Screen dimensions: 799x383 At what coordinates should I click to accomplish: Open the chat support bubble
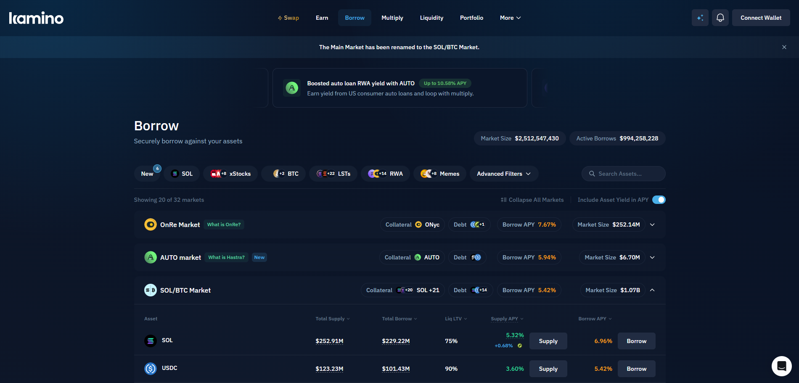tap(782, 366)
